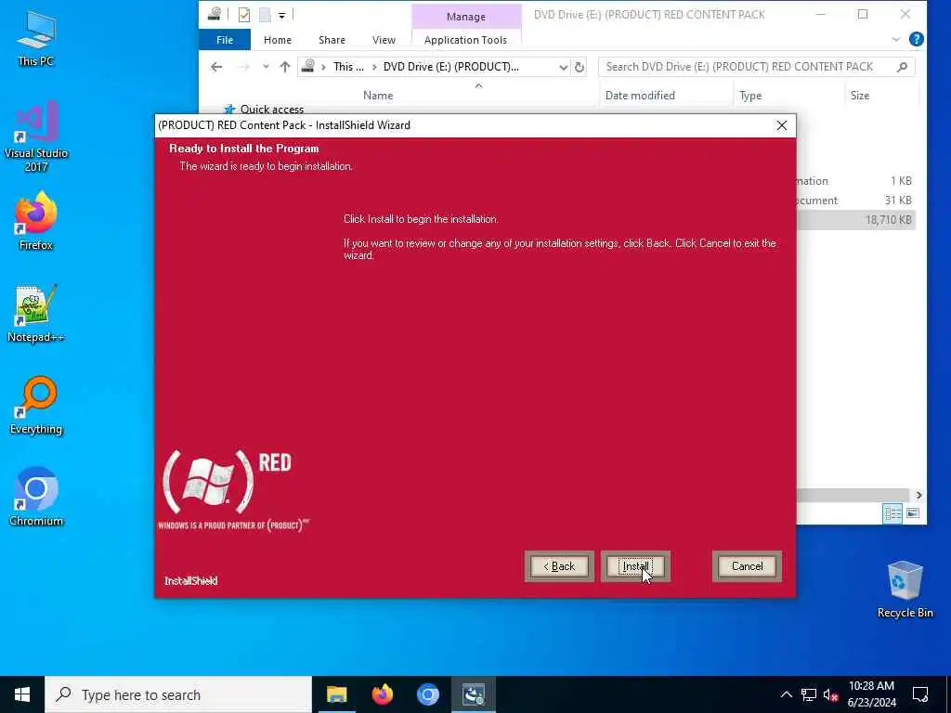
Task: Click the properties icon in quick access toolbar
Action: point(244,15)
